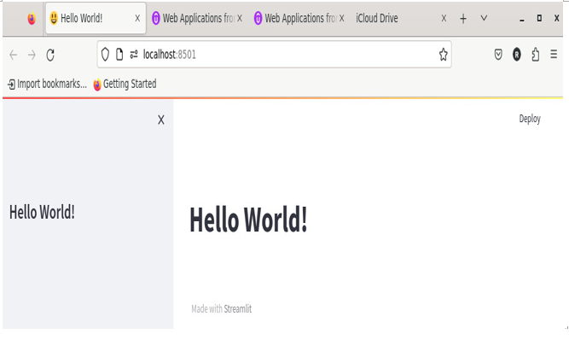This screenshot has height=340, width=569.
Task: Expand the list all tabs chevron
Action: click(x=484, y=18)
